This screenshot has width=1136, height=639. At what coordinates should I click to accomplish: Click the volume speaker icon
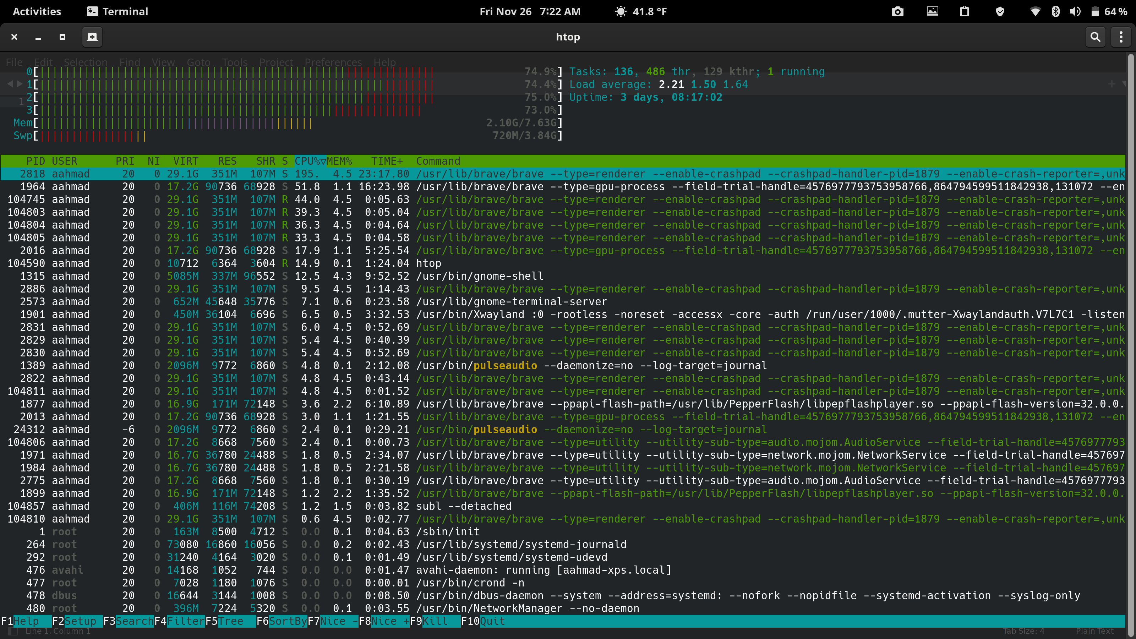(x=1075, y=11)
